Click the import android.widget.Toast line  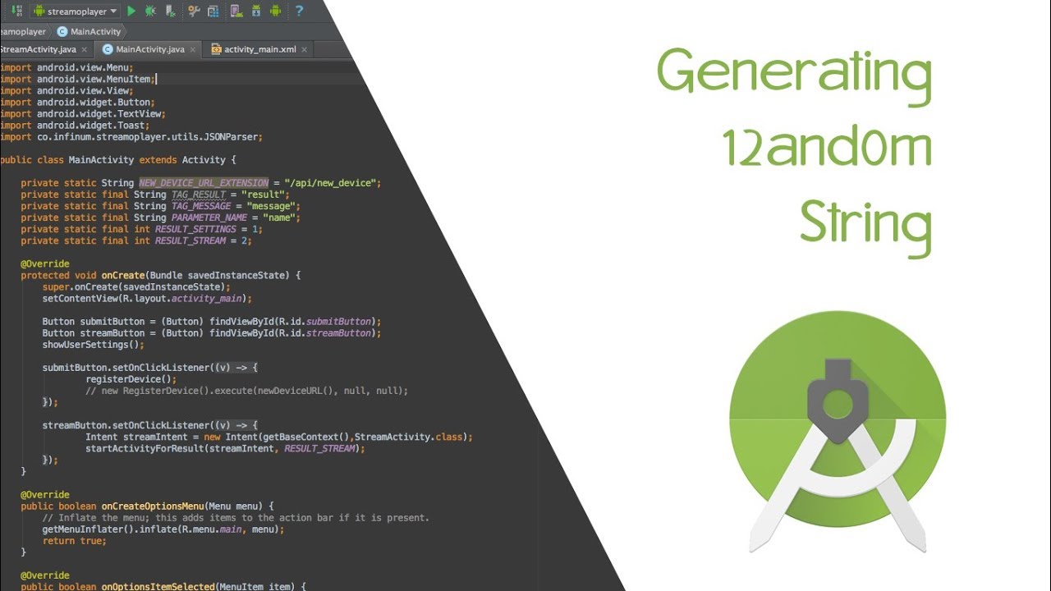(75, 126)
